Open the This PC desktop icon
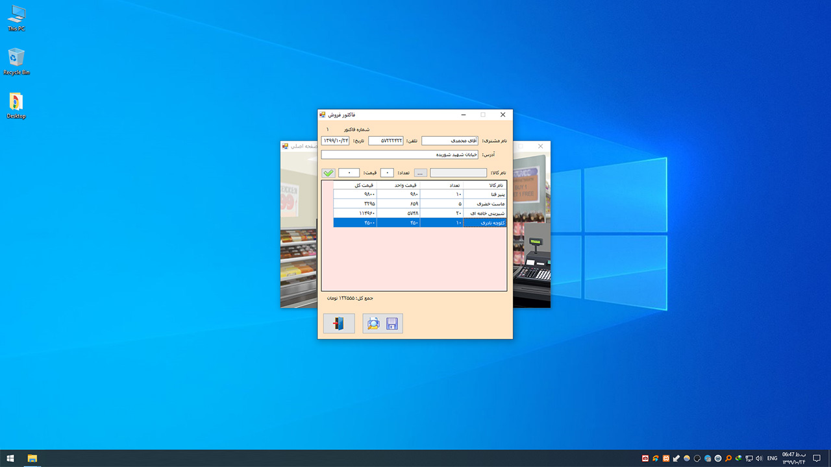 click(16, 18)
